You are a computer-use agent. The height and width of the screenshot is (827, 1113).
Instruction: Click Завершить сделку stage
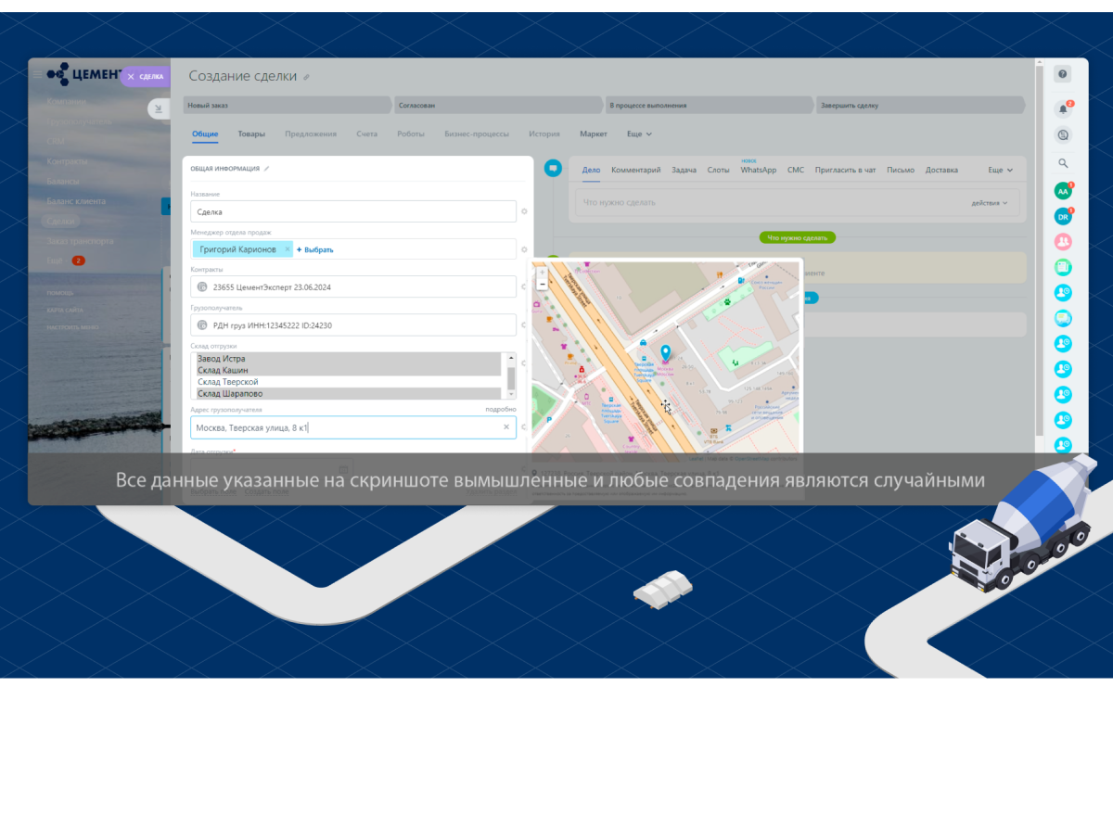point(921,106)
